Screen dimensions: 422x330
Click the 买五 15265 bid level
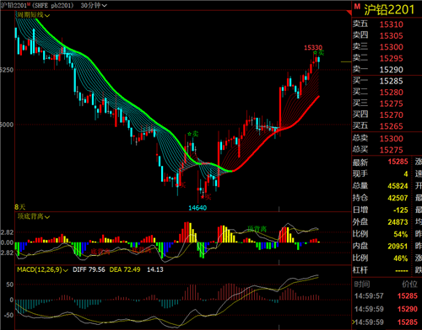[387, 126]
